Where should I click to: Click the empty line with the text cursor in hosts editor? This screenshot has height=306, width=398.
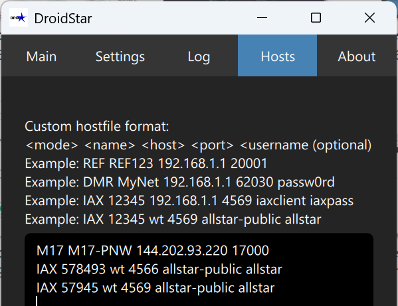point(199,301)
